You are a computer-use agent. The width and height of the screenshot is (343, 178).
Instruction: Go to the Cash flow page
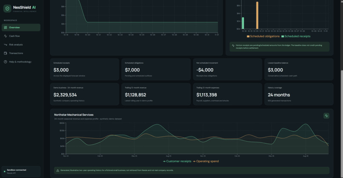[21, 36]
